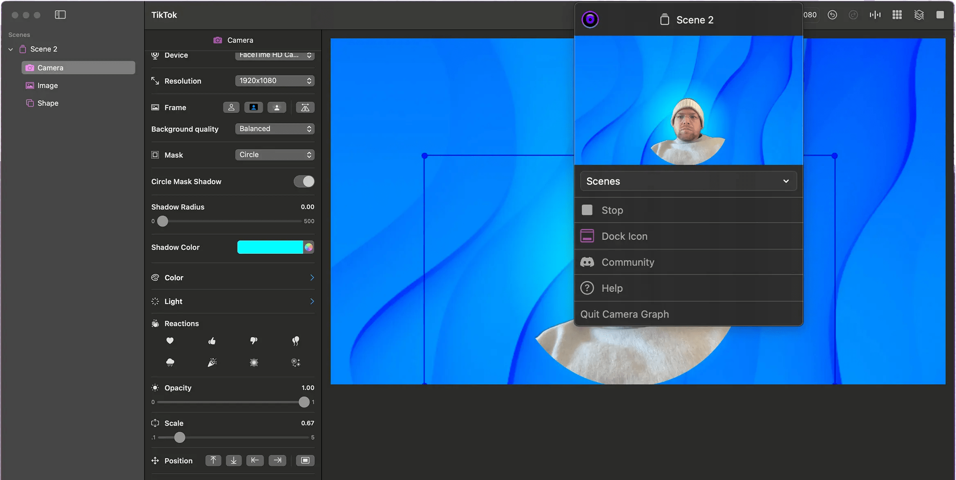Click the Shadow Radius slider handle
The width and height of the screenshot is (956, 480).
163,221
